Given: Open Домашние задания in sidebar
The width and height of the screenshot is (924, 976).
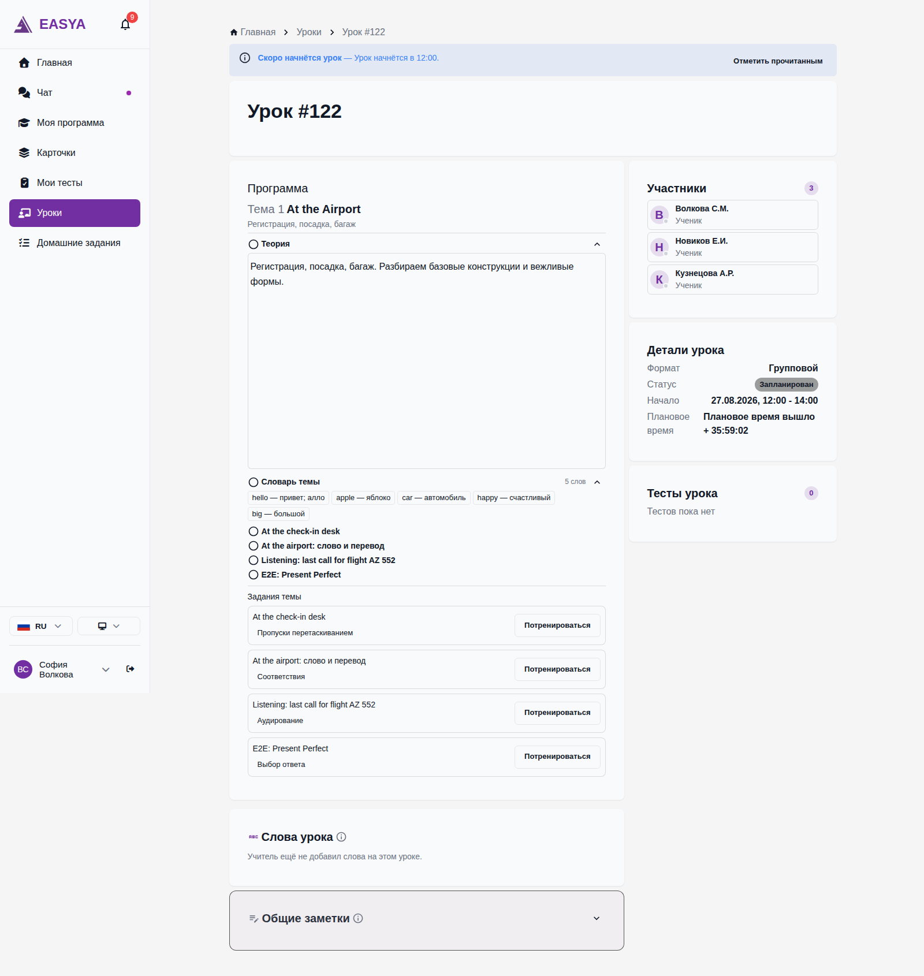Looking at the screenshot, I should (74, 243).
